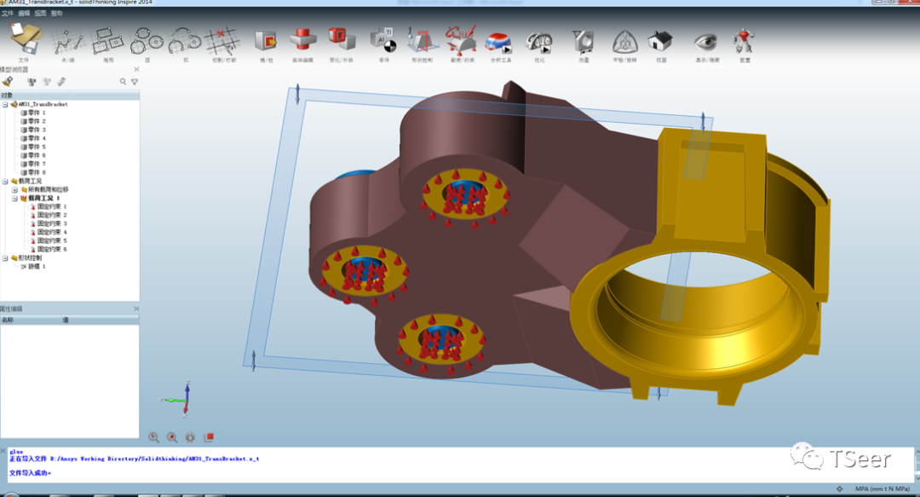Viewport: 920px width, 497px height.
Task: Open the 优化 (Optimize) tool
Action: [538, 41]
